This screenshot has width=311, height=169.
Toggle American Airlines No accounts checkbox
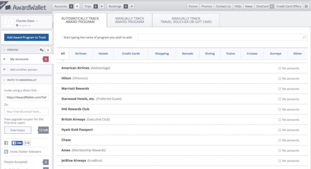(280, 68)
